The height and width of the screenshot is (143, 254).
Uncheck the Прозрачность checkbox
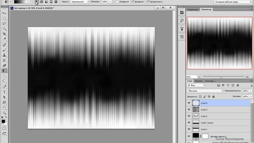pyautogui.click(x=147, y=2)
